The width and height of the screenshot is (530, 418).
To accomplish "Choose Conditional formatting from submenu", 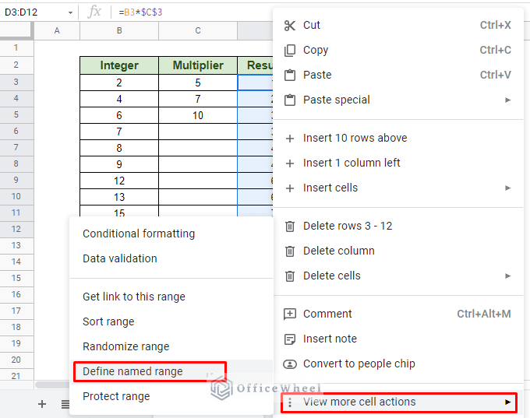I will [139, 234].
